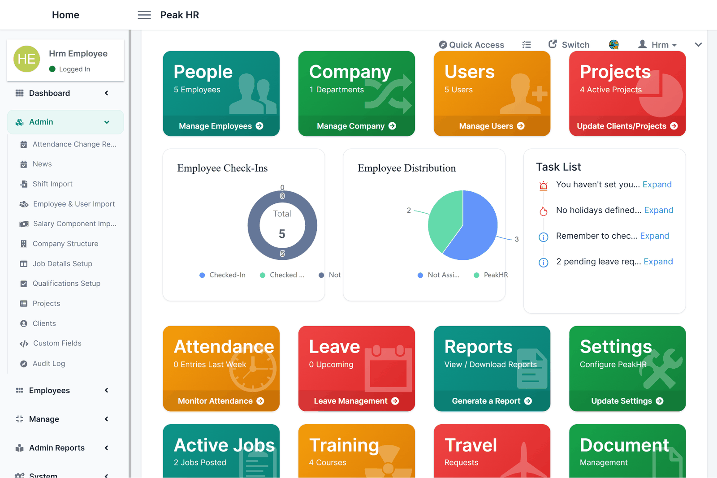The image size is (717, 478).
Task: Open Qualifications Setup menu item
Action: point(65,284)
